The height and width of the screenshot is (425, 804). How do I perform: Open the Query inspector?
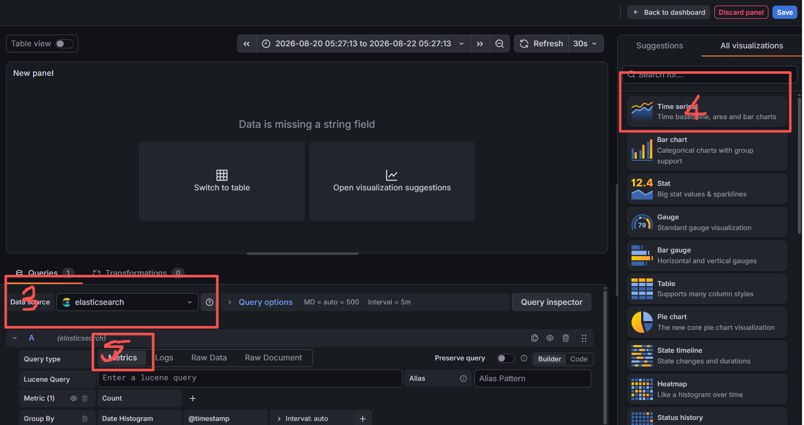click(x=552, y=302)
